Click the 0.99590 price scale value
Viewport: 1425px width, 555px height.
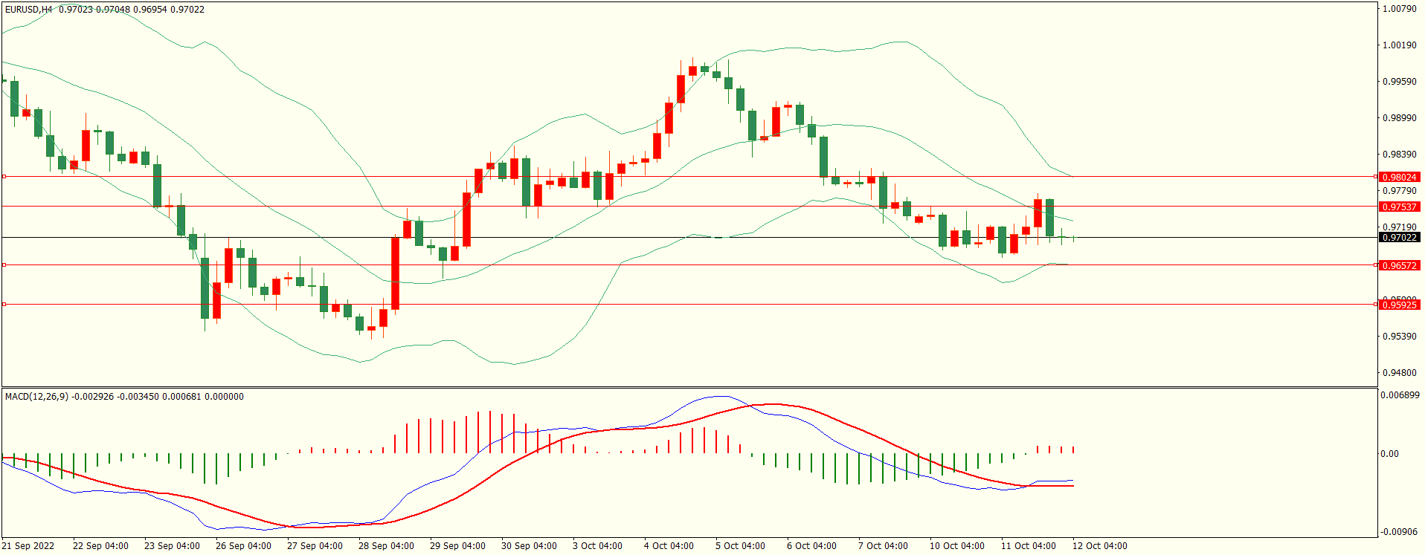[x=1399, y=82]
